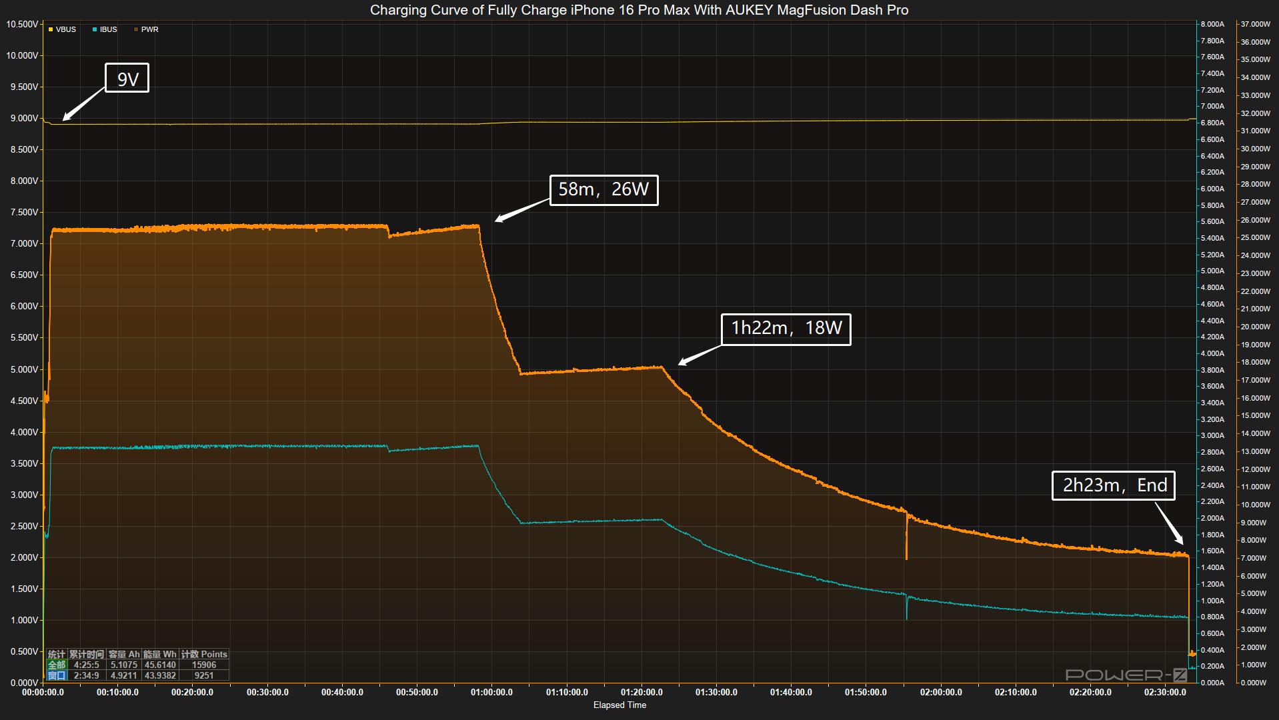Click the 5.000V voltage axis label
The image size is (1279, 720).
24,369
